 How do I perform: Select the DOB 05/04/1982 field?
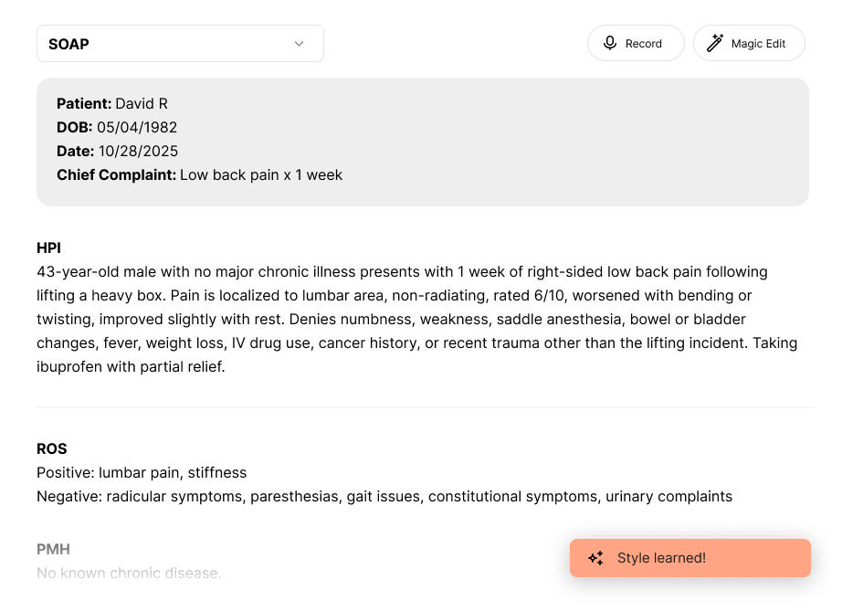click(117, 128)
